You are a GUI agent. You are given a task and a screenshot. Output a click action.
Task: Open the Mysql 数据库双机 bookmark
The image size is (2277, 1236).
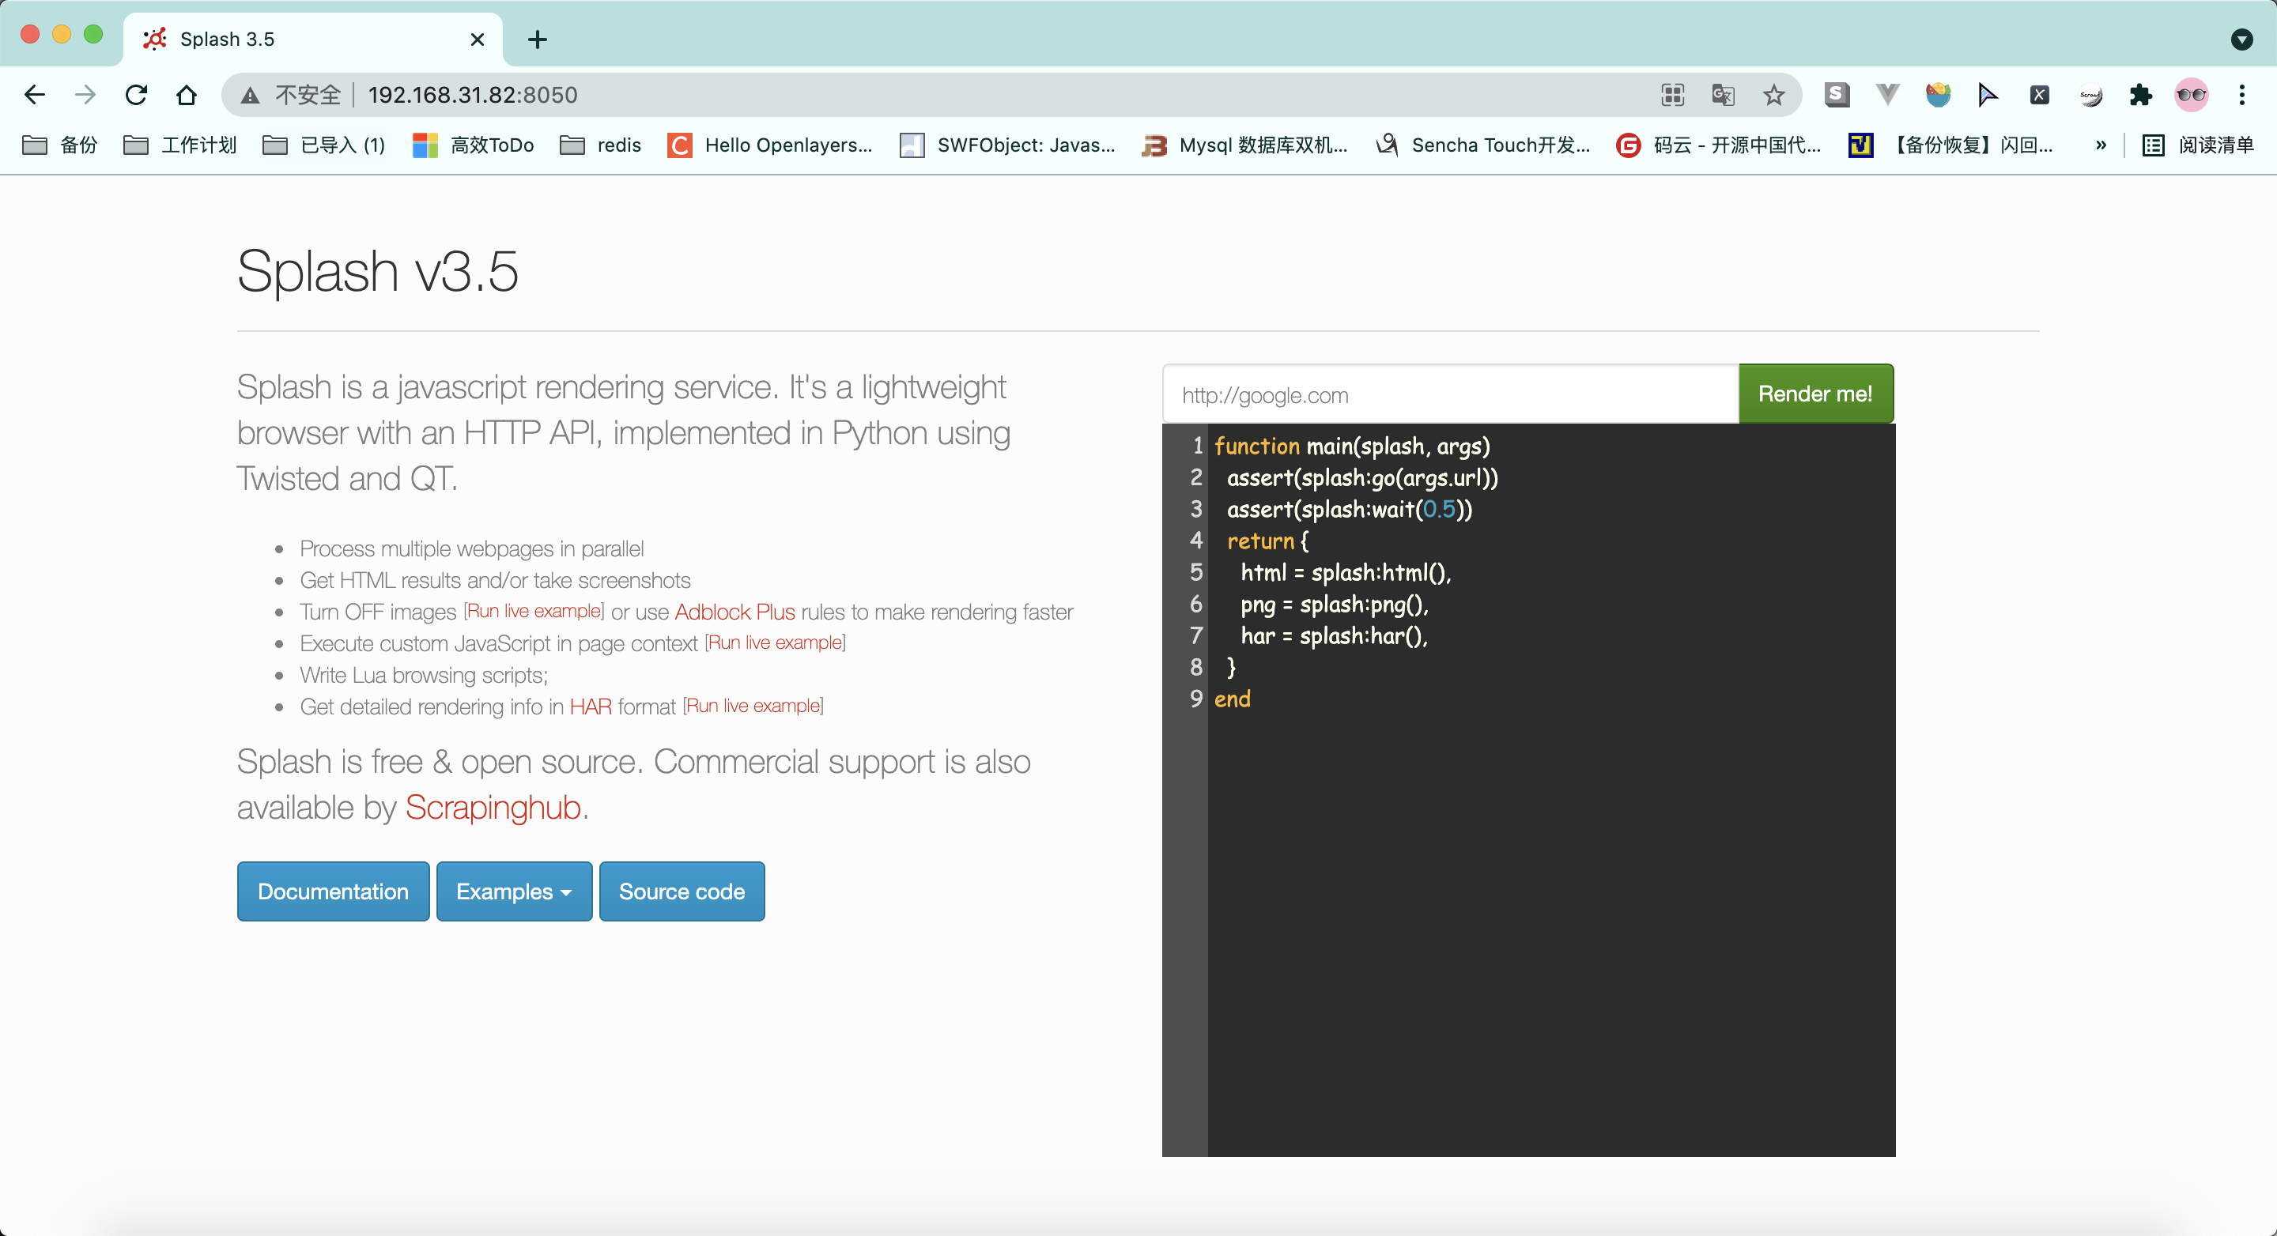point(1244,145)
